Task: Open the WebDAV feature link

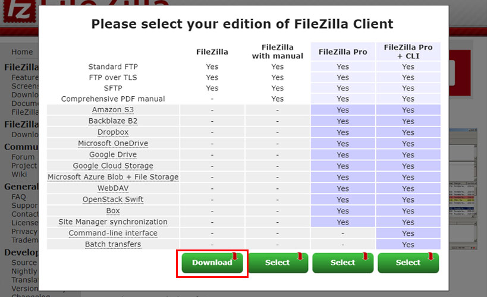Action: coord(113,188)
